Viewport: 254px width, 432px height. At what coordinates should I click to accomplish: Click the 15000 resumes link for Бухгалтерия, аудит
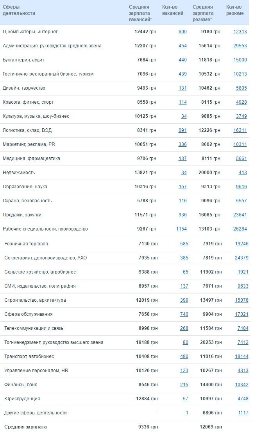[240, 60]
